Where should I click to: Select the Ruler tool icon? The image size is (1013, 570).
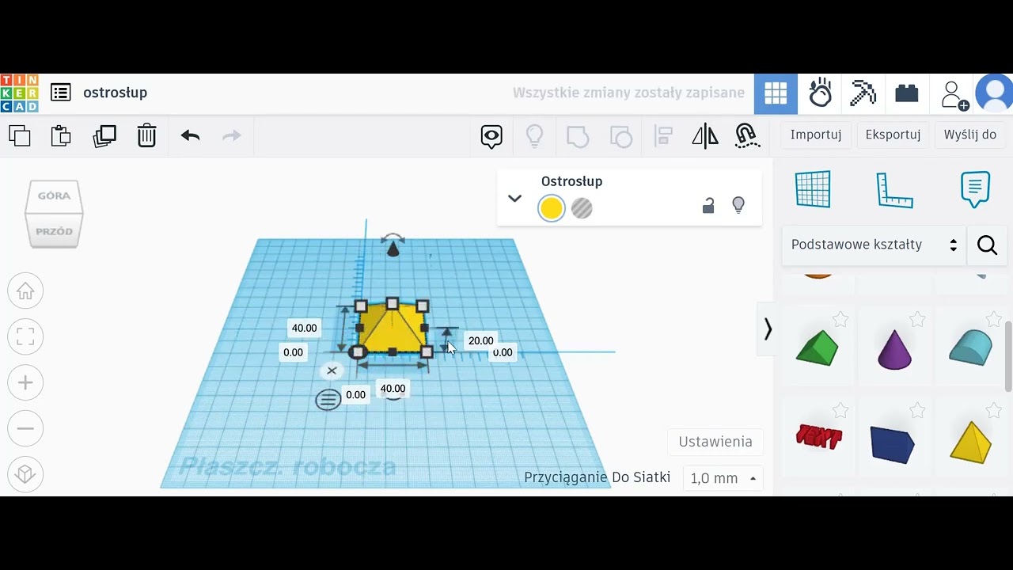pos(894,190)
